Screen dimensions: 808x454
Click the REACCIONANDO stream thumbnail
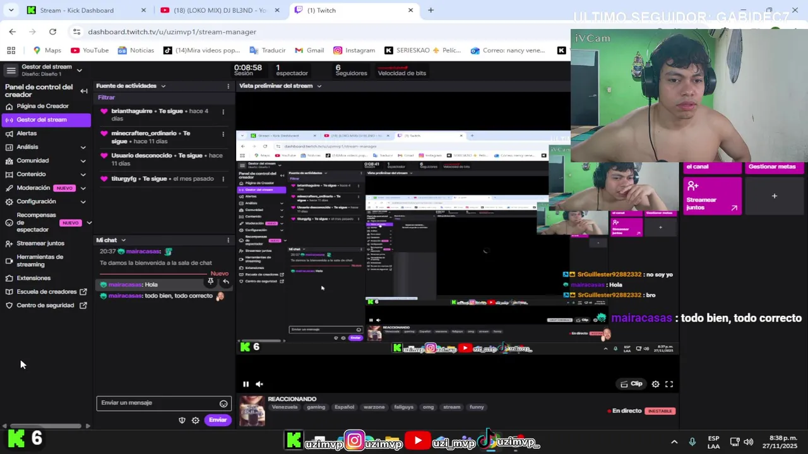coord(252,411)
